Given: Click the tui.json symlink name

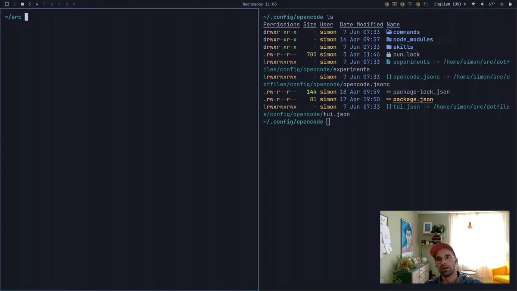Looking at the screenshot, I should [406, 107].
